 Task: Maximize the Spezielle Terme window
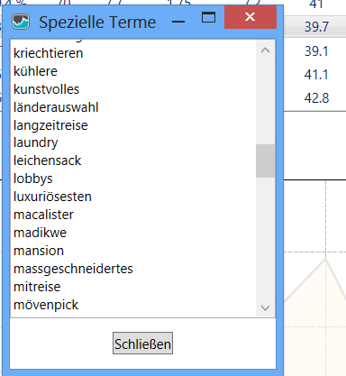click(x=208, y=17)
